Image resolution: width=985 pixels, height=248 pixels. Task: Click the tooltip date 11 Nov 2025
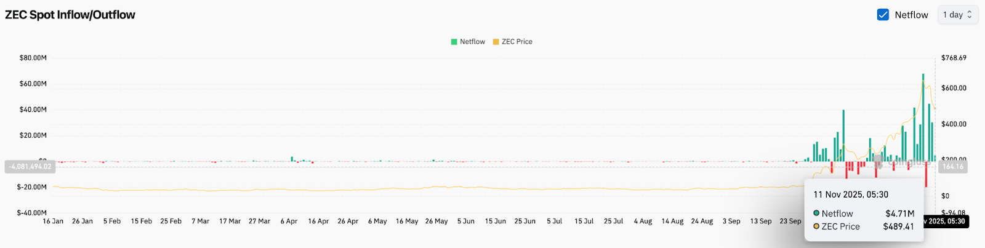click(x=850, y=194)
